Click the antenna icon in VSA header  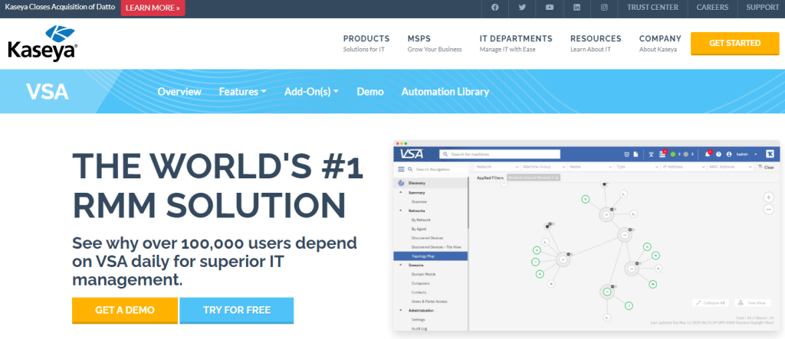[x=651, y=154]
